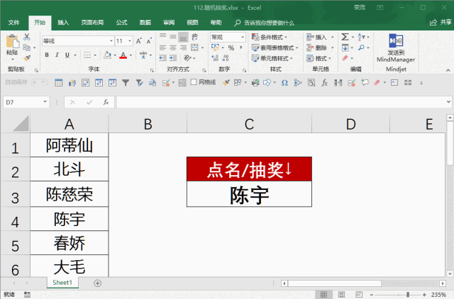Screen dimensions: 454x299
Task: Click the font color red swatch
Action: tap(123, 55)
